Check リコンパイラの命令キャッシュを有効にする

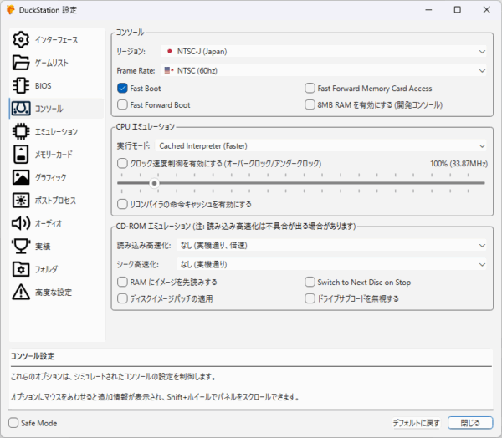pos(122,204)
